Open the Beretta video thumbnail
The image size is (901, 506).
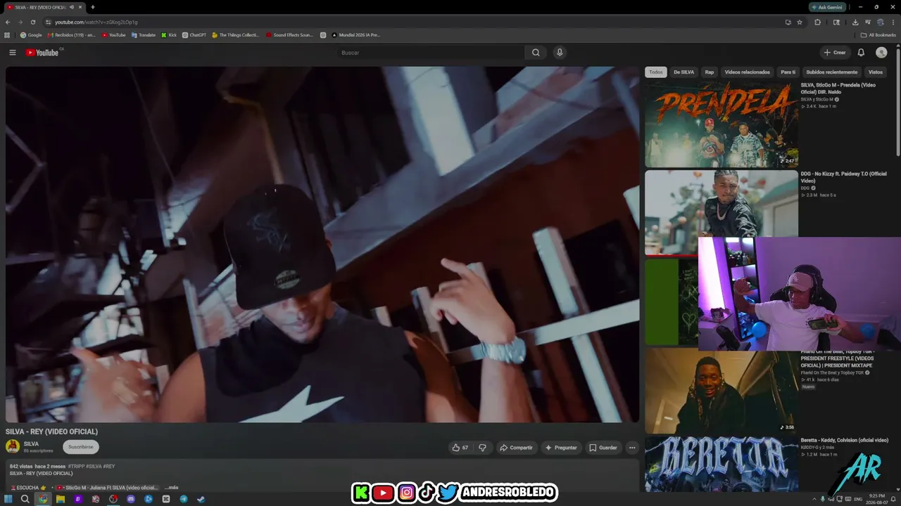(x=722, y=464)
